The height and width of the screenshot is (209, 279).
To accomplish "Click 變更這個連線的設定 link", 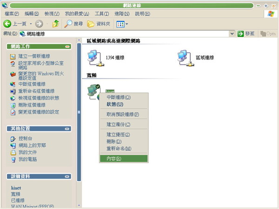I will pyautogui.click(x=39, y=112).
